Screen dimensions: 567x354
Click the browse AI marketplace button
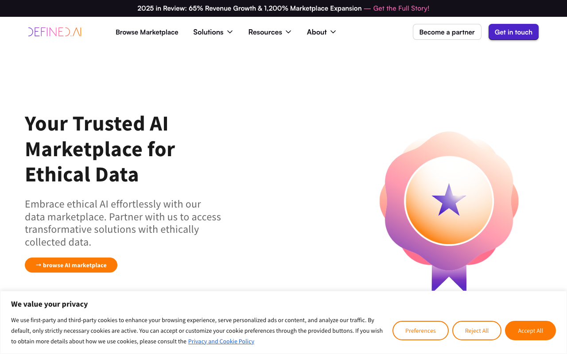point(71,265)
